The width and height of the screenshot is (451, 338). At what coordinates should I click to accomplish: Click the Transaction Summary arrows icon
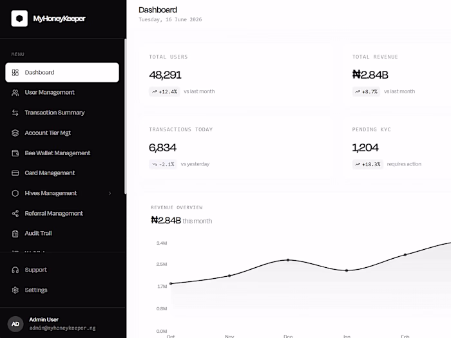tap(15, 113)
